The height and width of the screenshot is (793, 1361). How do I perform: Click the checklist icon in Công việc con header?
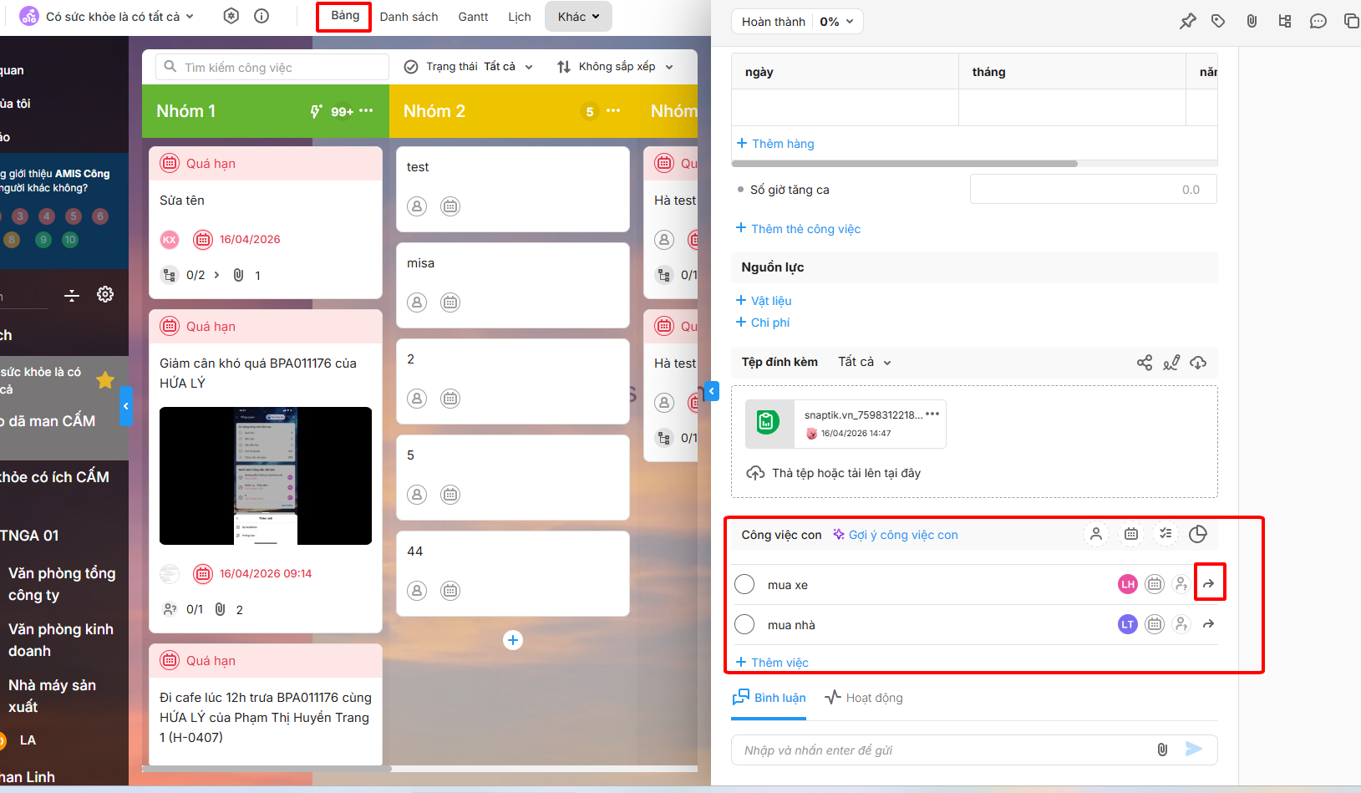point(1166,534)
